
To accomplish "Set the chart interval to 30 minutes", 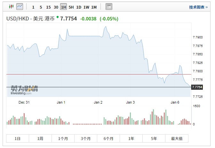I will (x=56, y=7).
